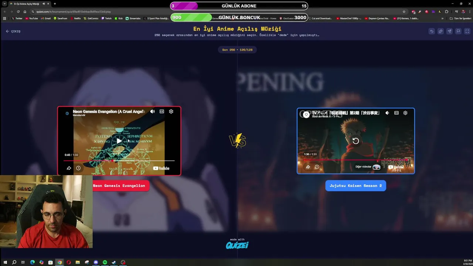Click the browser home icon
473x266 pixels.
pos(25,11)
